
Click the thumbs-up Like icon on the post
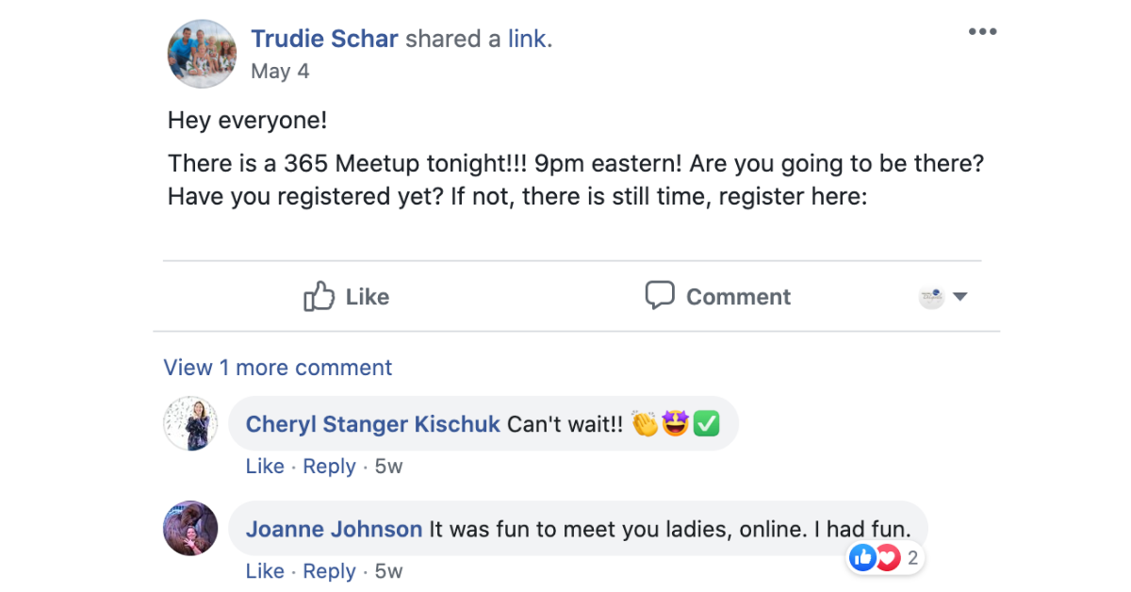(x=320, y=296)
